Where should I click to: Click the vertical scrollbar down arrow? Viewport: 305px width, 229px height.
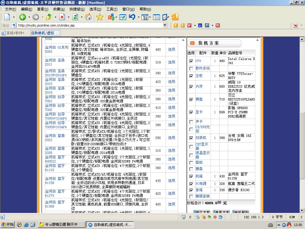tap(302, 211)
